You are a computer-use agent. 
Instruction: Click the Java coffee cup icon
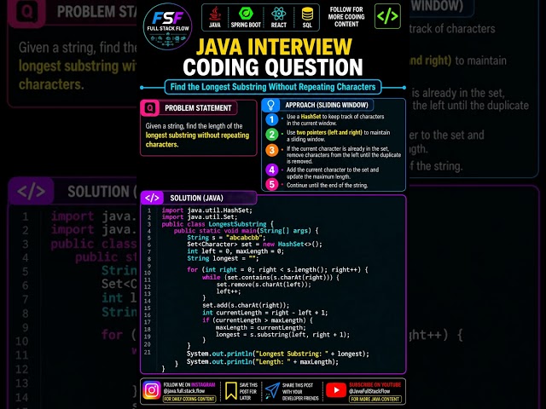(x=214, y=14)
